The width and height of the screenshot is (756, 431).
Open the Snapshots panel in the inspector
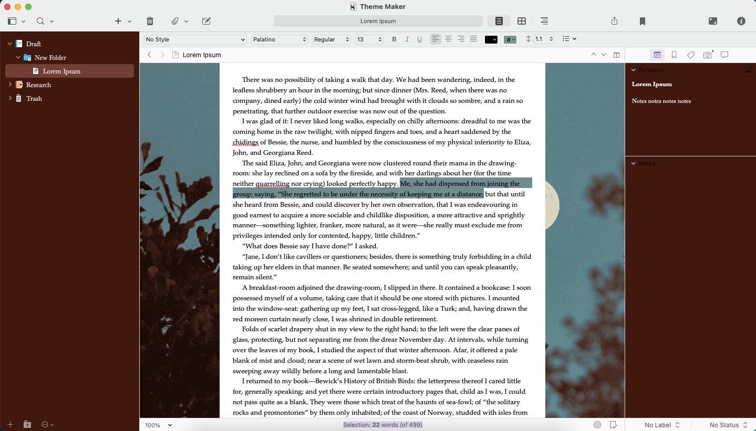click(x=708, y=55)
